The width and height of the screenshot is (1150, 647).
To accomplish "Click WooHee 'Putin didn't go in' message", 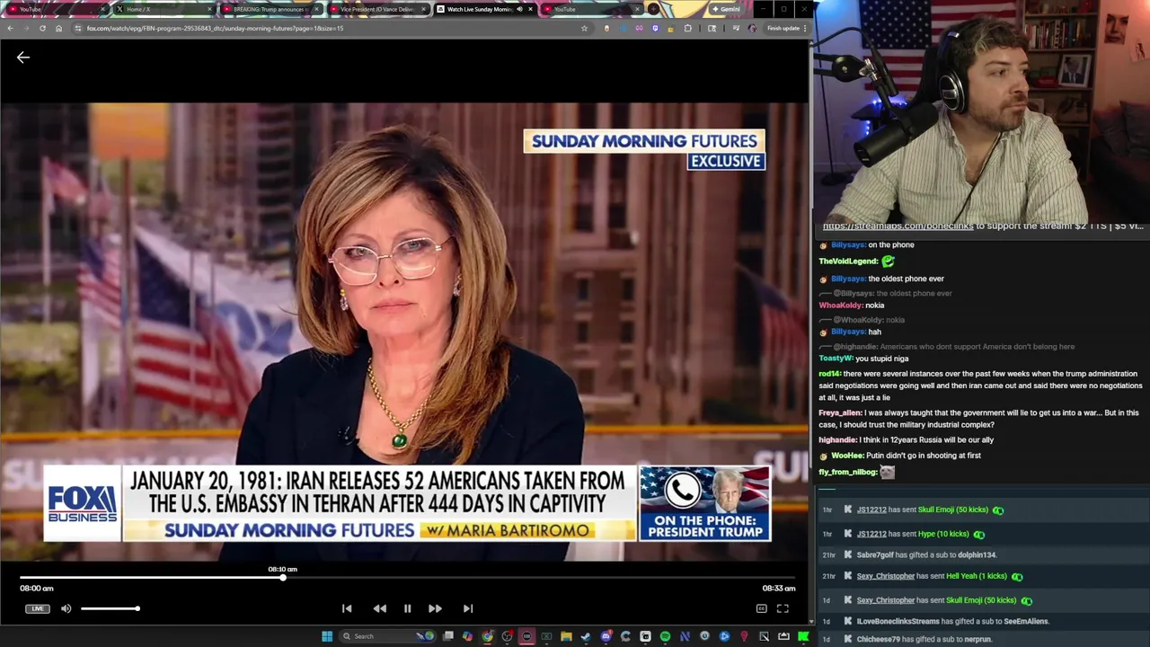I will [x=899, y=456].
